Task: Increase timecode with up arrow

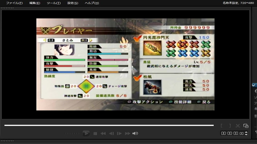Action: point(246,132)
